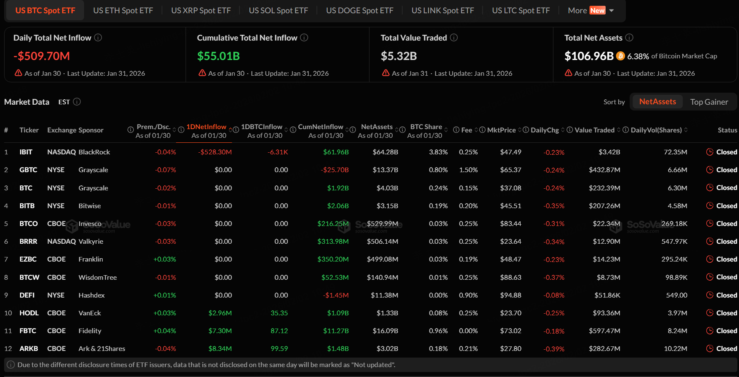Click info icon beside Total Net Assets

coord(629,38)
